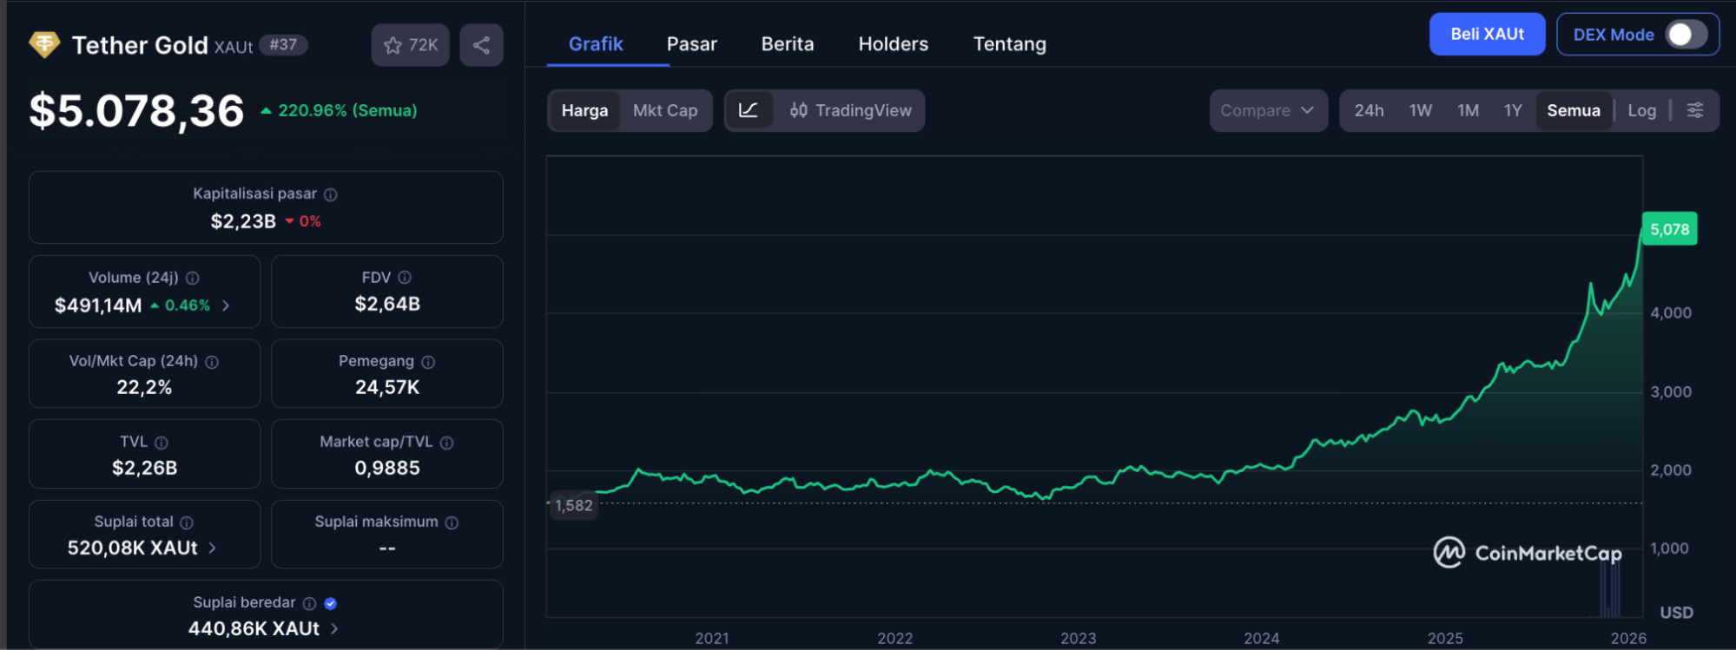Click the blue verified badge for Suplai beredar
The height and width of the screenshot is (650, 1736).
(330, 603)
